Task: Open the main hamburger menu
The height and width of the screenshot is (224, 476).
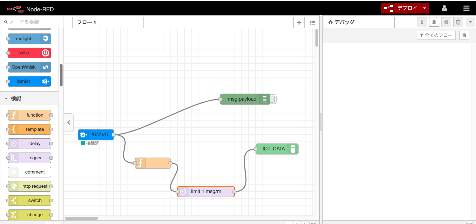Action: point(466,8)
